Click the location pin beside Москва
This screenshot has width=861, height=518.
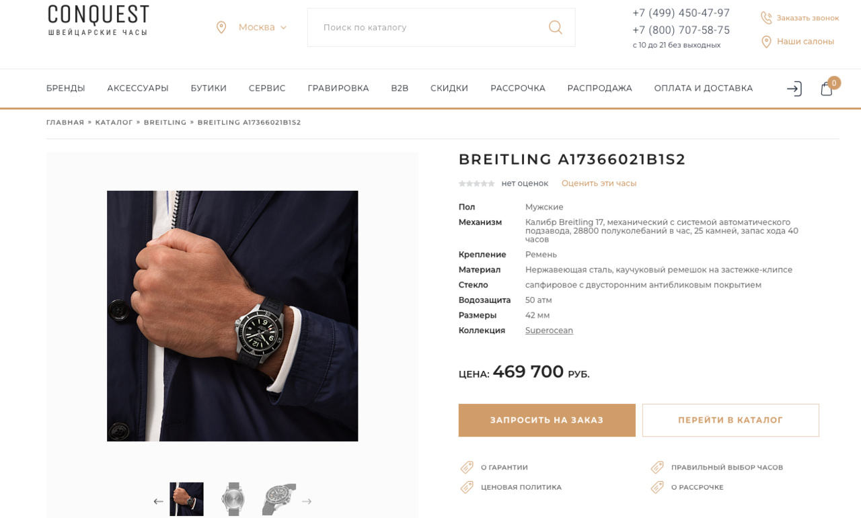[x=221, y=28]
